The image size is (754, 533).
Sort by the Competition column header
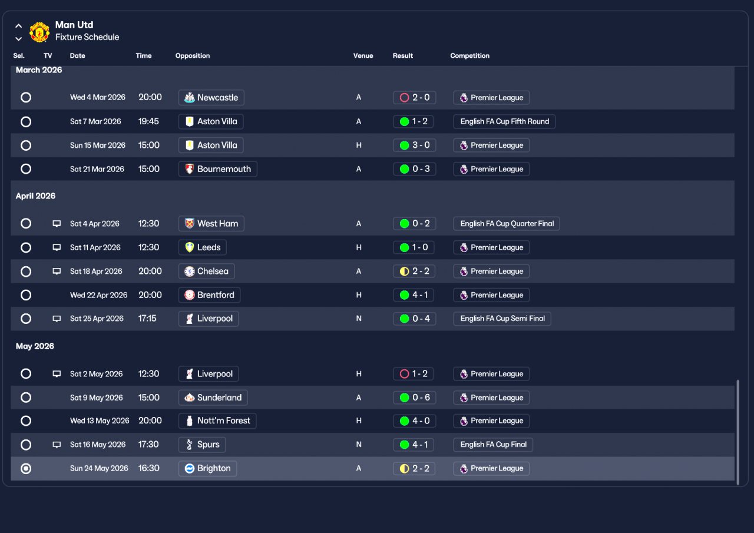click(470, 56)
